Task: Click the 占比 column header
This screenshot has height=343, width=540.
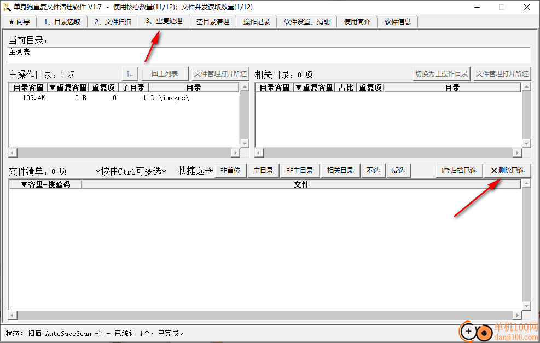Action: (x=346, y=88)
